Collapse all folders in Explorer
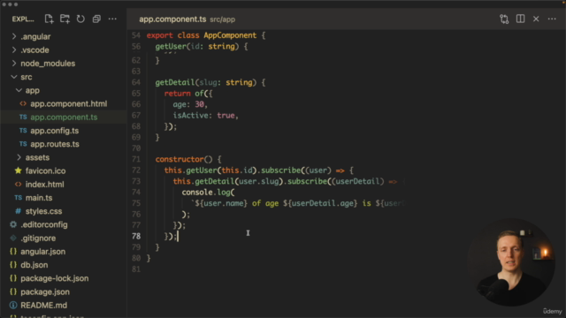 point(96,19)
